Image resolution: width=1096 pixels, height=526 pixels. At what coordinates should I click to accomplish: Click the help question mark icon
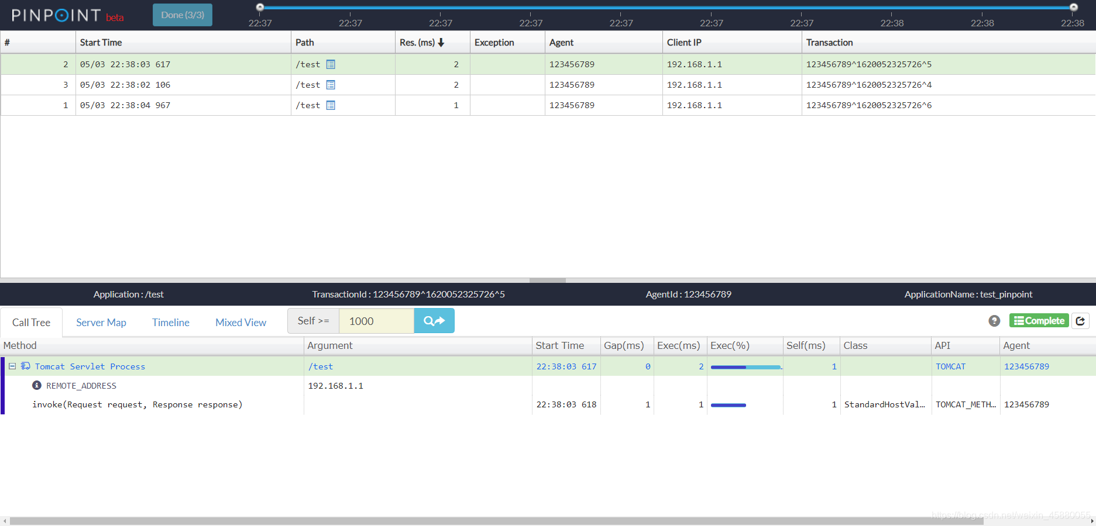994,321
